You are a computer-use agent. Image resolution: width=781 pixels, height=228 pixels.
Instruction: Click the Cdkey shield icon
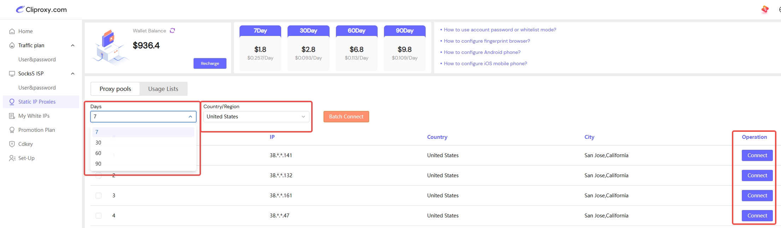(x=12, y=144)
